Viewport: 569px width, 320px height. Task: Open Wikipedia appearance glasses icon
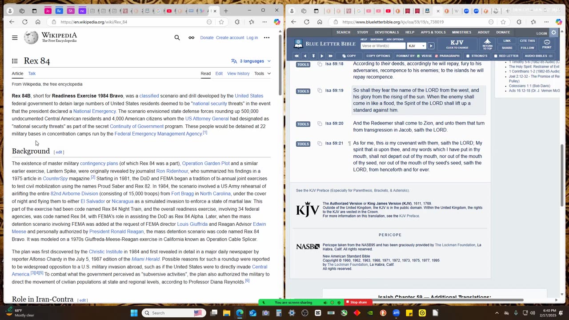pos(191,38)
